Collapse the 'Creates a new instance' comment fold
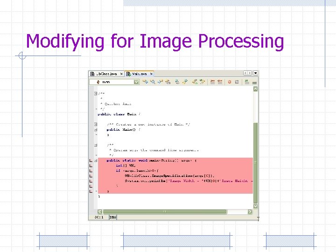The height and width of the screenshot is (252, 336). (96, 124)
